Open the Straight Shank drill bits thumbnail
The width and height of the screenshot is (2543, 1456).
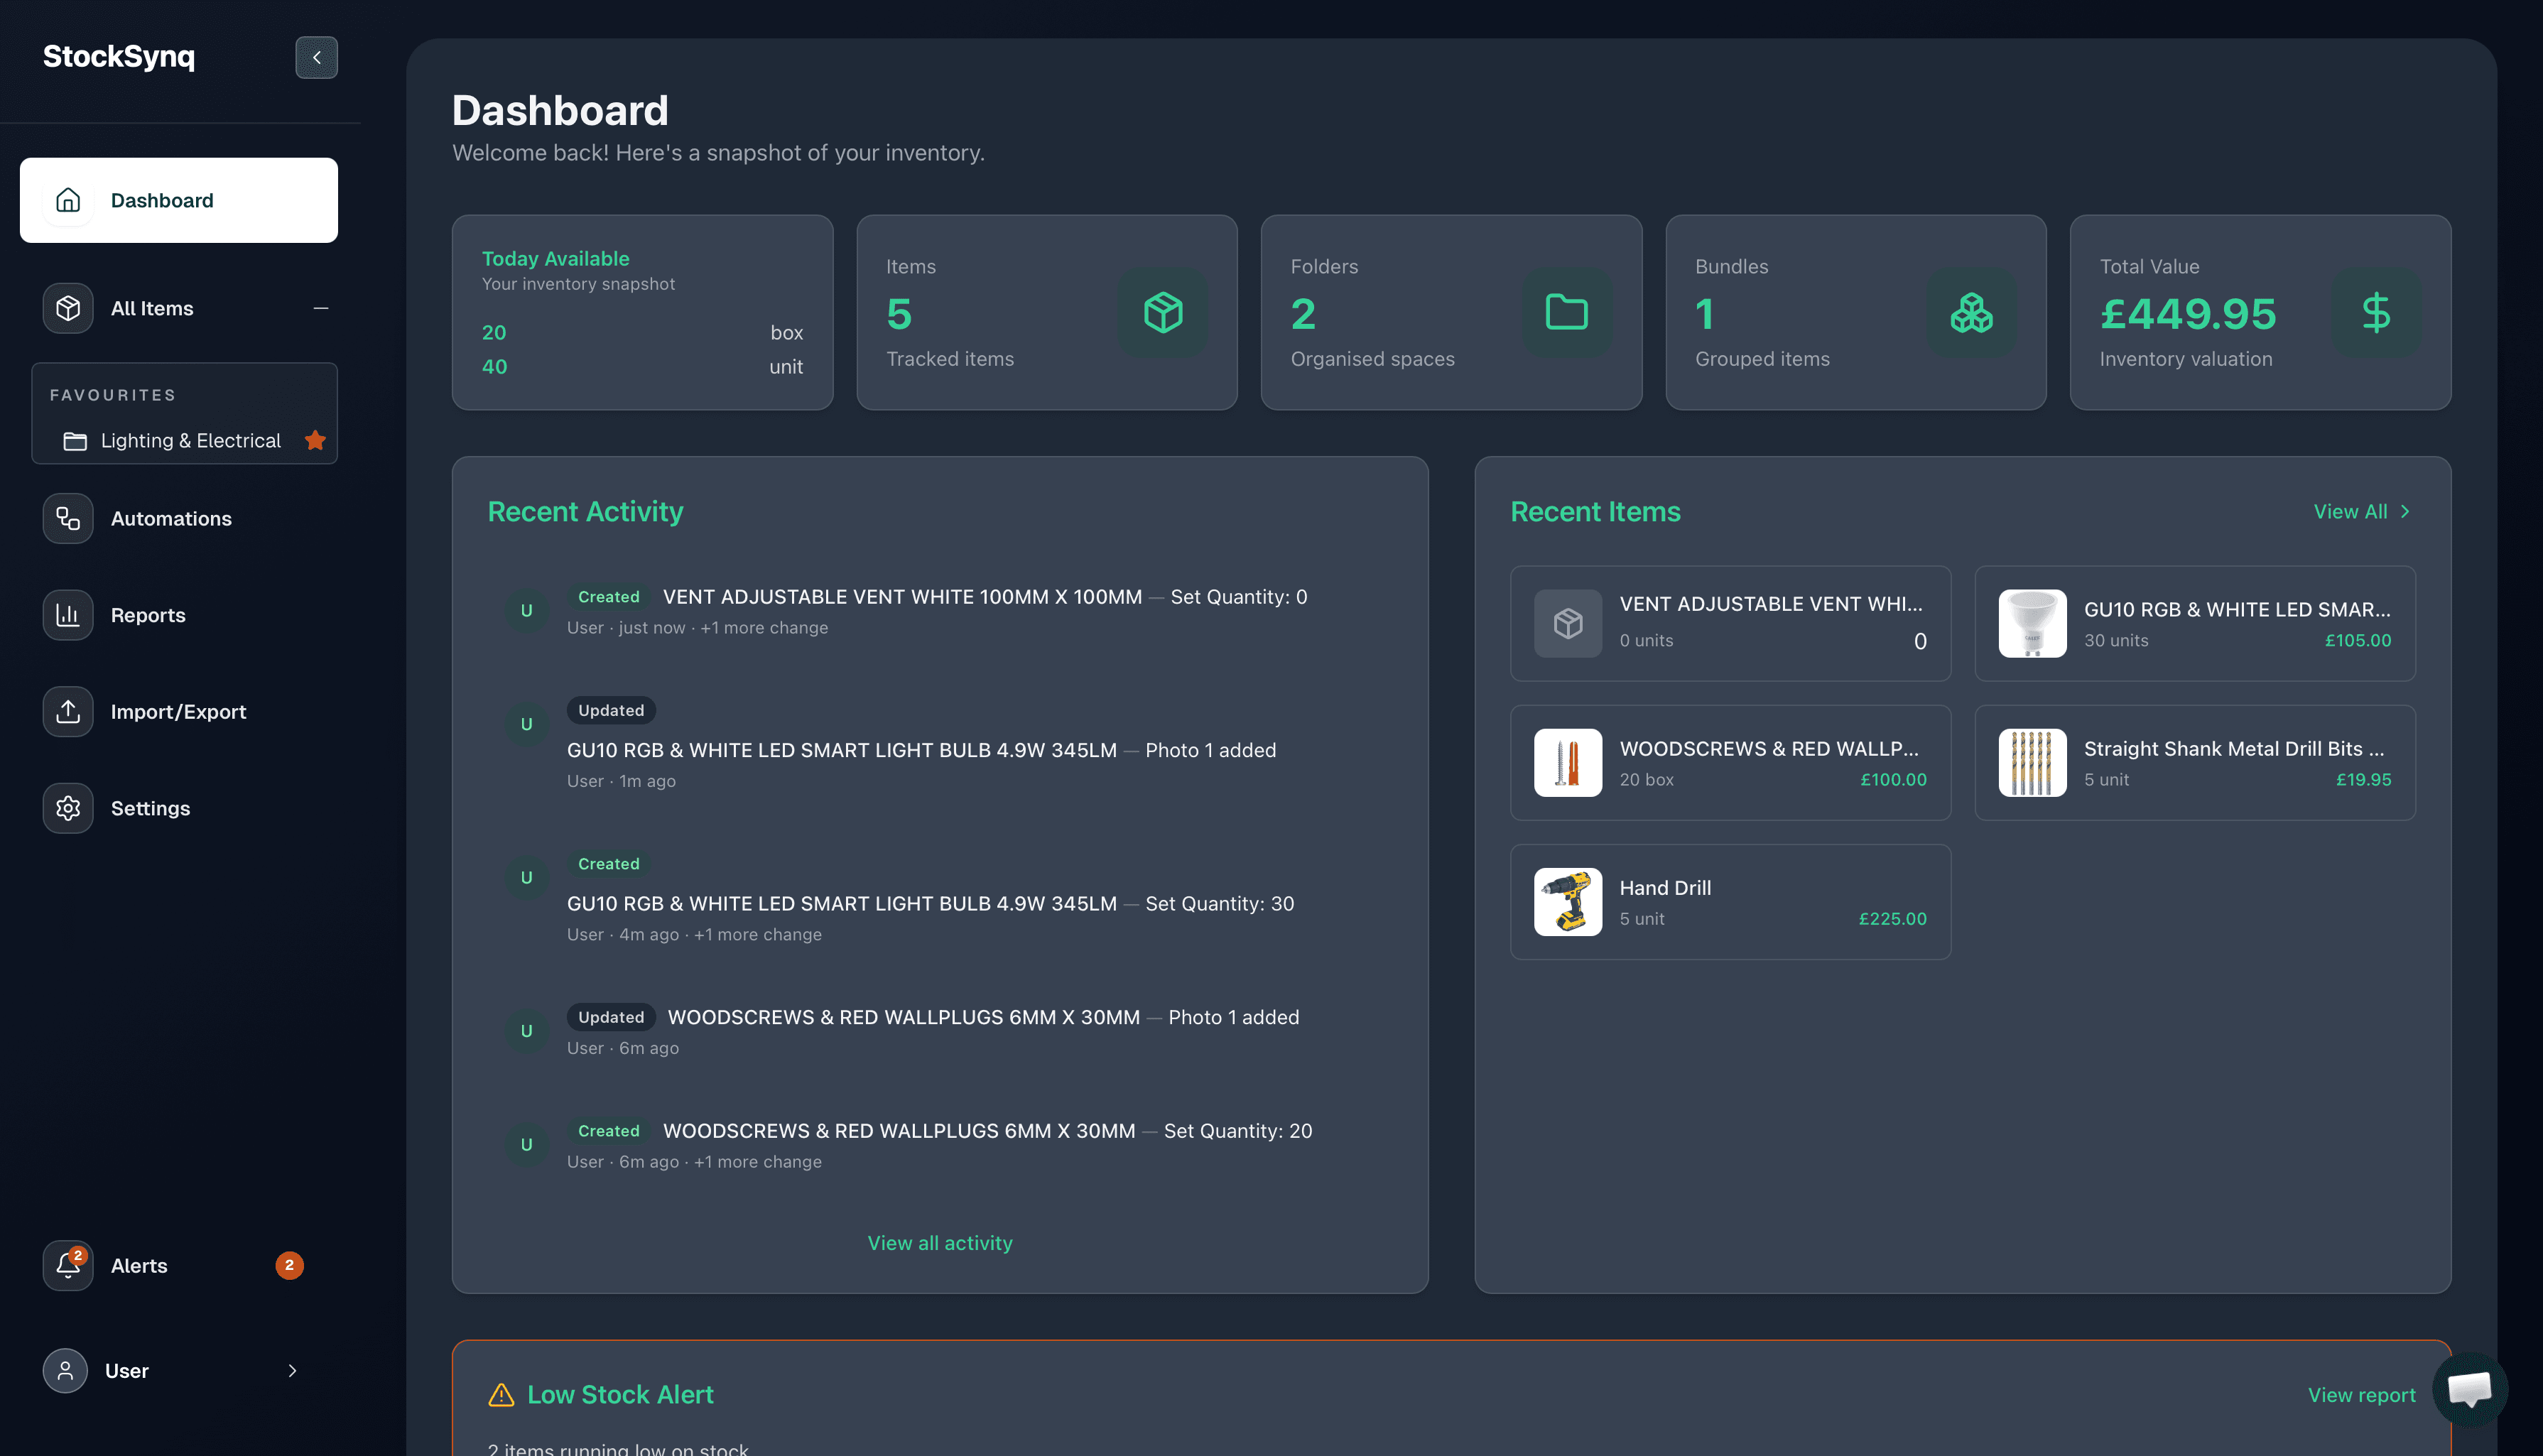pos(2032,762)
